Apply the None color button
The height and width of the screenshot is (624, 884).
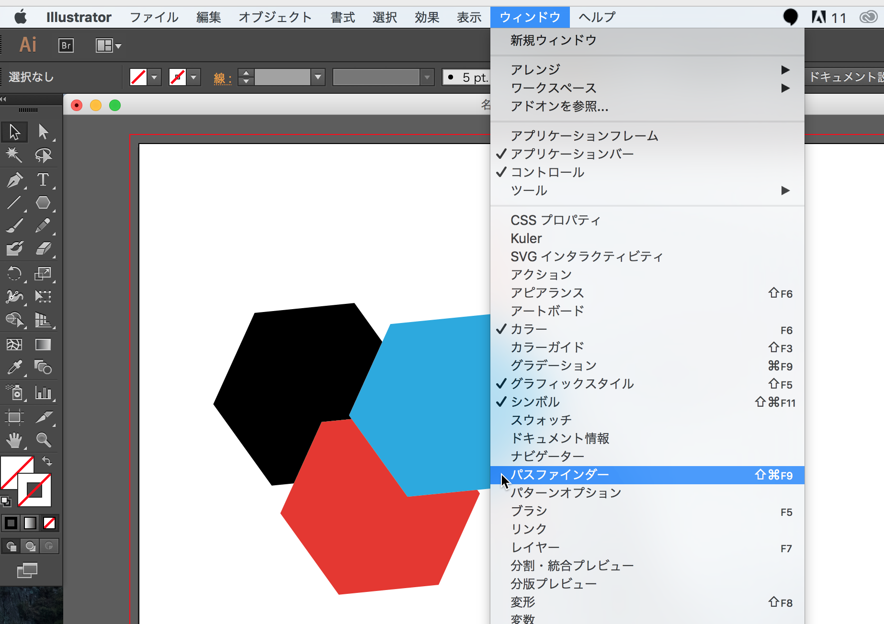[49, 523]
